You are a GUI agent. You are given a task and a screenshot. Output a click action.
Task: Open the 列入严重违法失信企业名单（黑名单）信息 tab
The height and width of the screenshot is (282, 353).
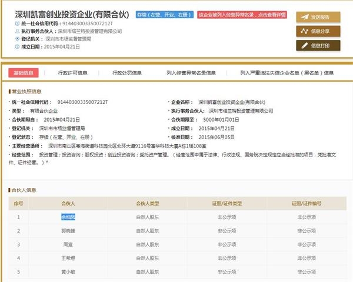(x=287, y=73)
